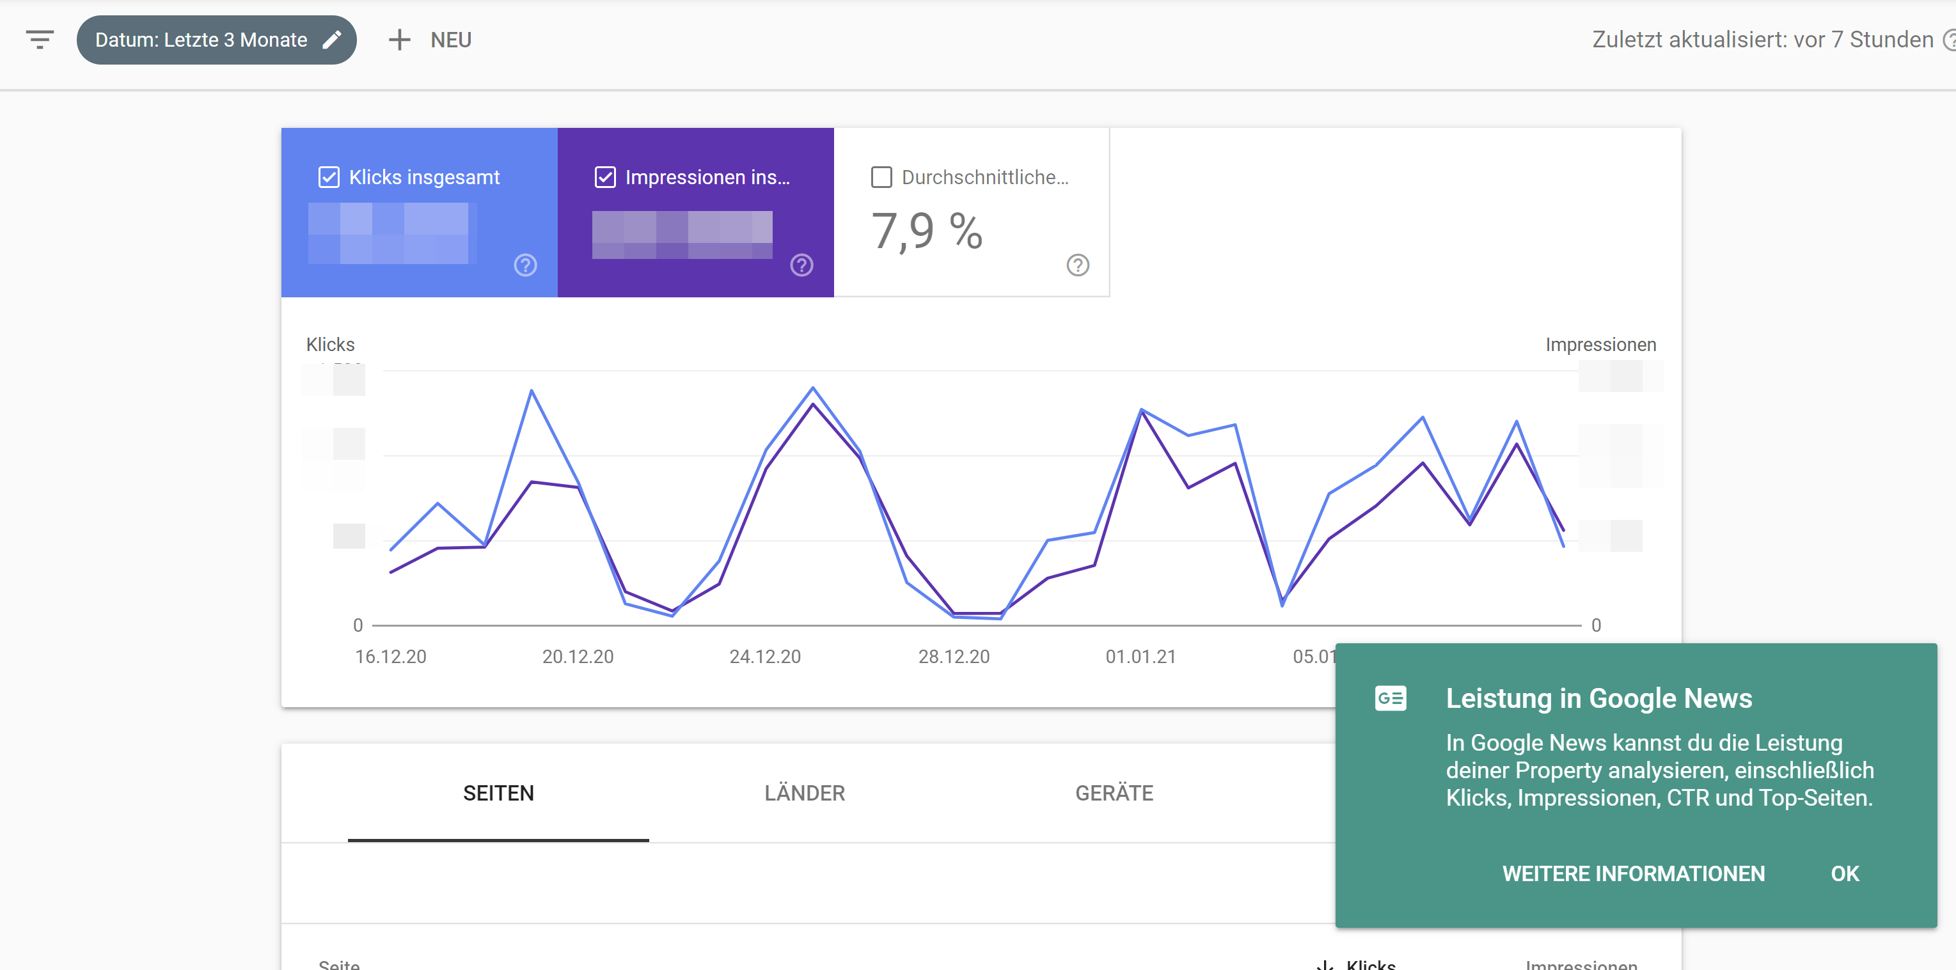The width and height of the screenshot is (1956, 970).
Task: Click the pencil icon to edit date range
Action: [x=333, y=40]
